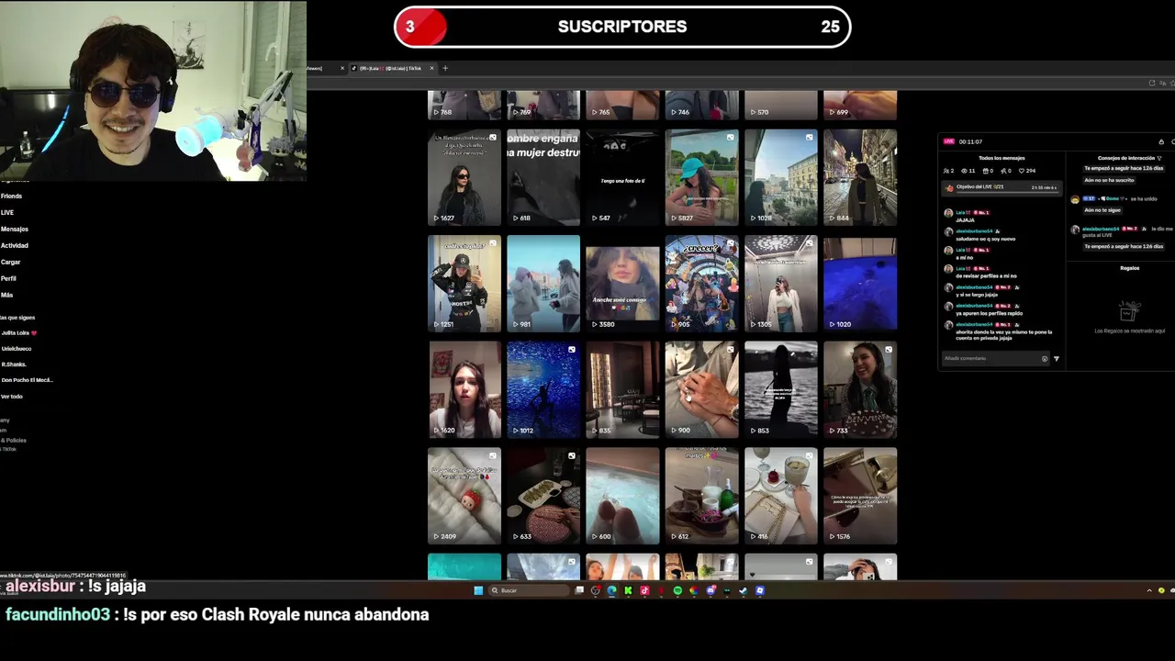Open the Windows Start menu
Image resolution: width=1175 pixels, height=661 pixels.
[478, 590]
